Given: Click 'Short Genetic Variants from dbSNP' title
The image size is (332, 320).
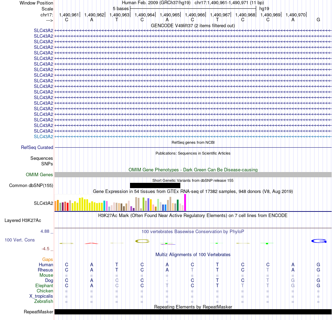Looking at the screenshot, I should point(193,180).
